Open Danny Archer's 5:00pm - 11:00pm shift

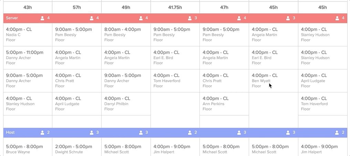(28, 58)
